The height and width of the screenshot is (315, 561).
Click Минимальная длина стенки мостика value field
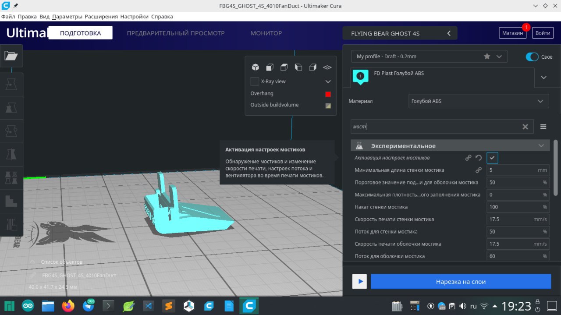[x=518, y=170]
